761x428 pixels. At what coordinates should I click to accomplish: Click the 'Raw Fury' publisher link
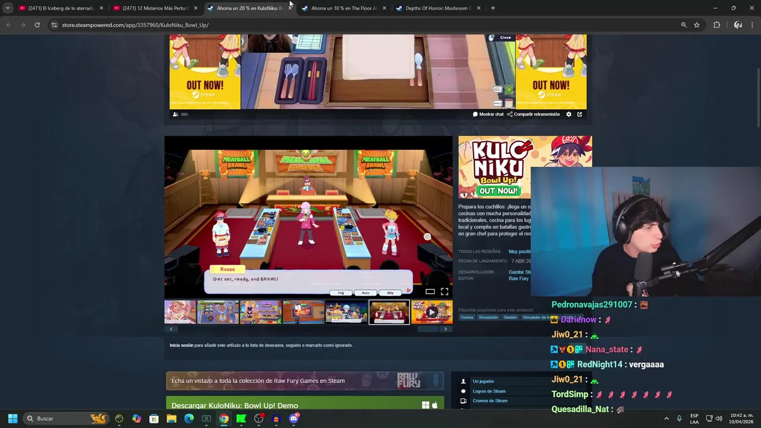pyautogui.click(x=518, y=279)
